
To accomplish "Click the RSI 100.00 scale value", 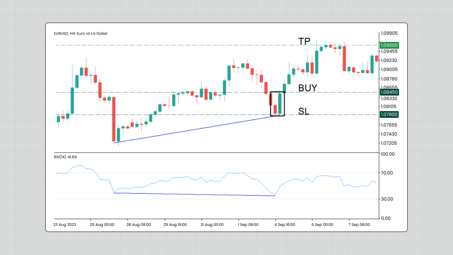I will pyautogui.click(x=388, y=154).
